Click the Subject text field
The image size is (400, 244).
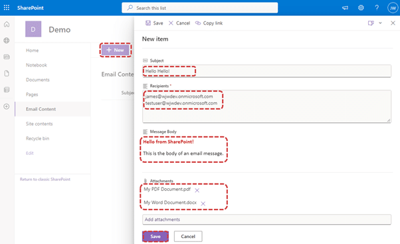coord(266,71)
